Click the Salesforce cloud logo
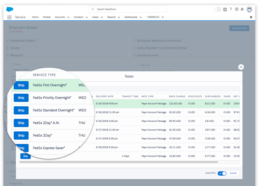 pos(10,9)
